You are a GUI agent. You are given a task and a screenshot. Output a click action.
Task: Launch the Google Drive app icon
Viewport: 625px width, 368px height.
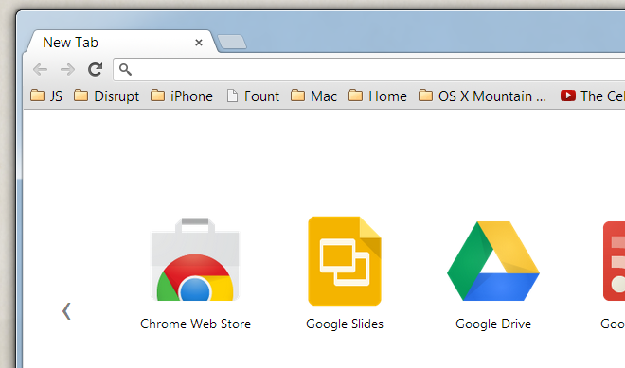493,261
